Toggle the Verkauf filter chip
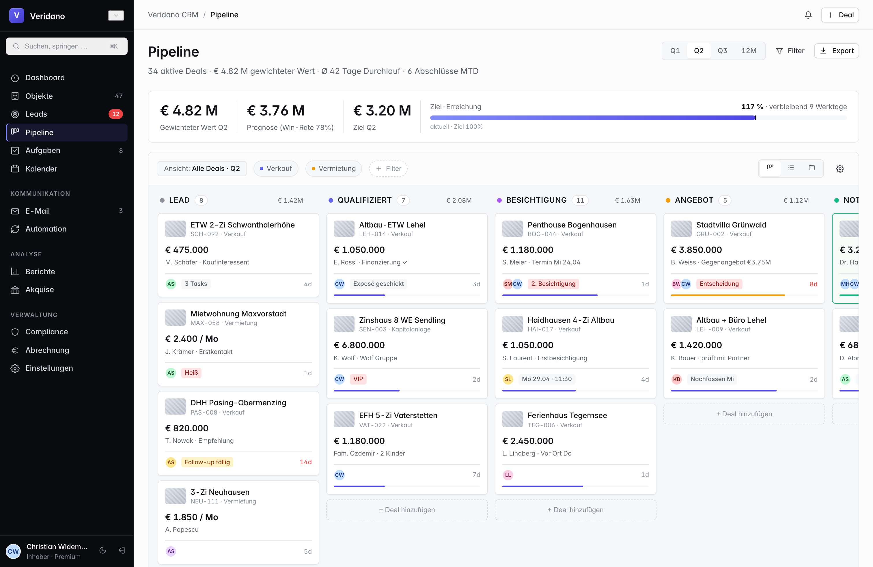Screen dimensions: 873x567 [x=276, y=169]
